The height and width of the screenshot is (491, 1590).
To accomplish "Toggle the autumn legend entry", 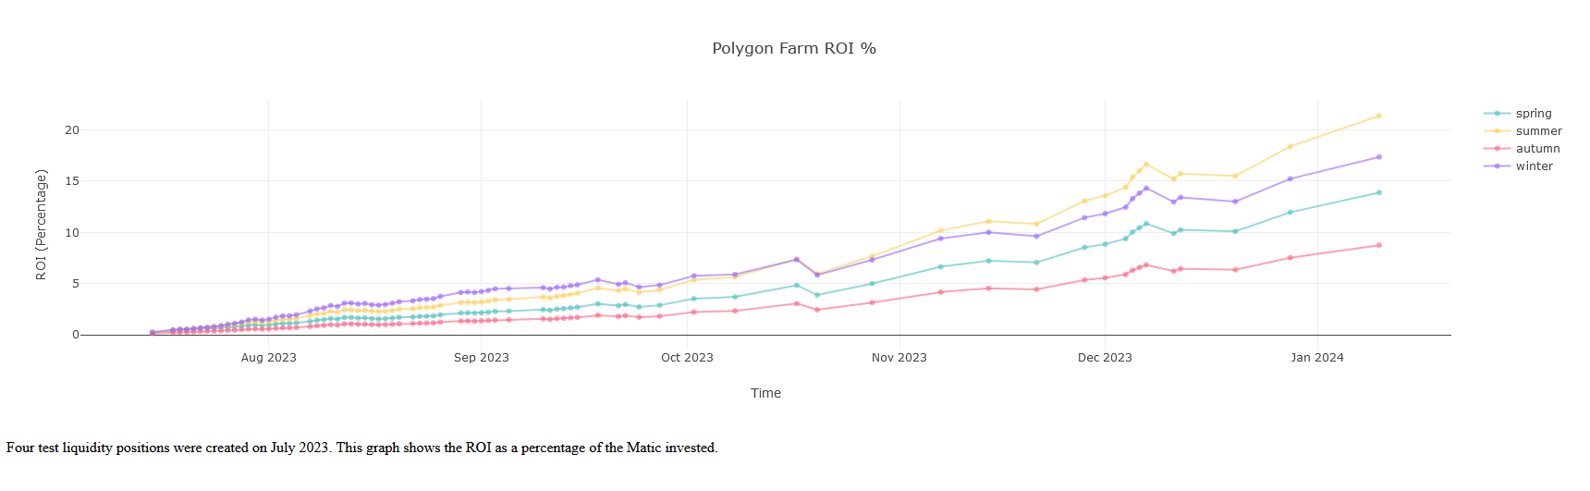I will point(1537,149).
